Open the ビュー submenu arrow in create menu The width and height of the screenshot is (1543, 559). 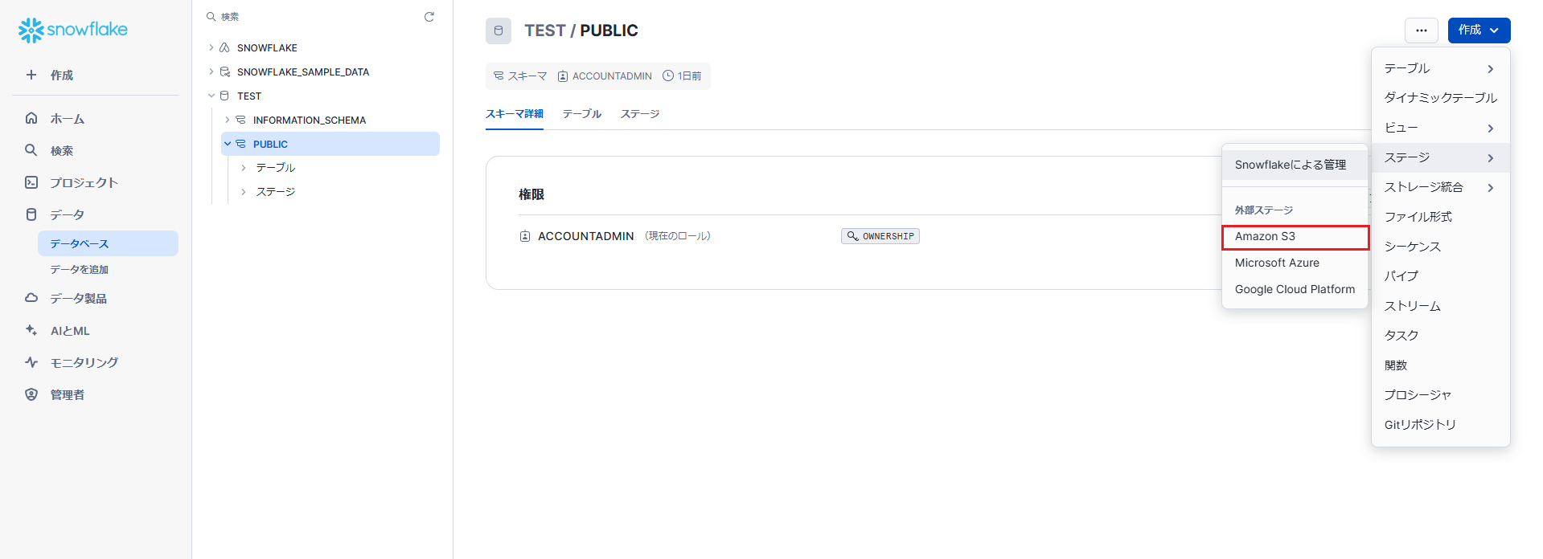pyautogui.click(x=1490, y=129)
